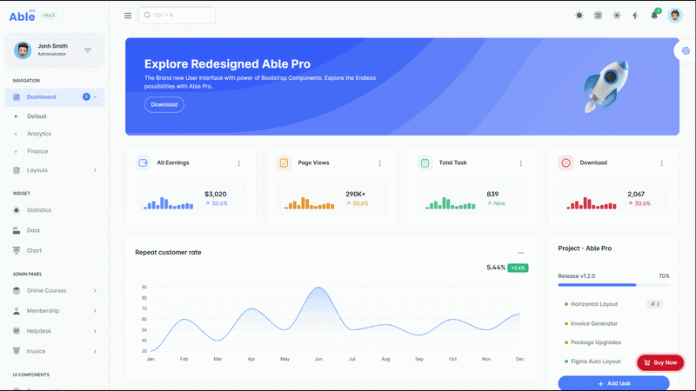Open the floating customizer gear
The height and width of the screenshot is (391, 696).
686,50
